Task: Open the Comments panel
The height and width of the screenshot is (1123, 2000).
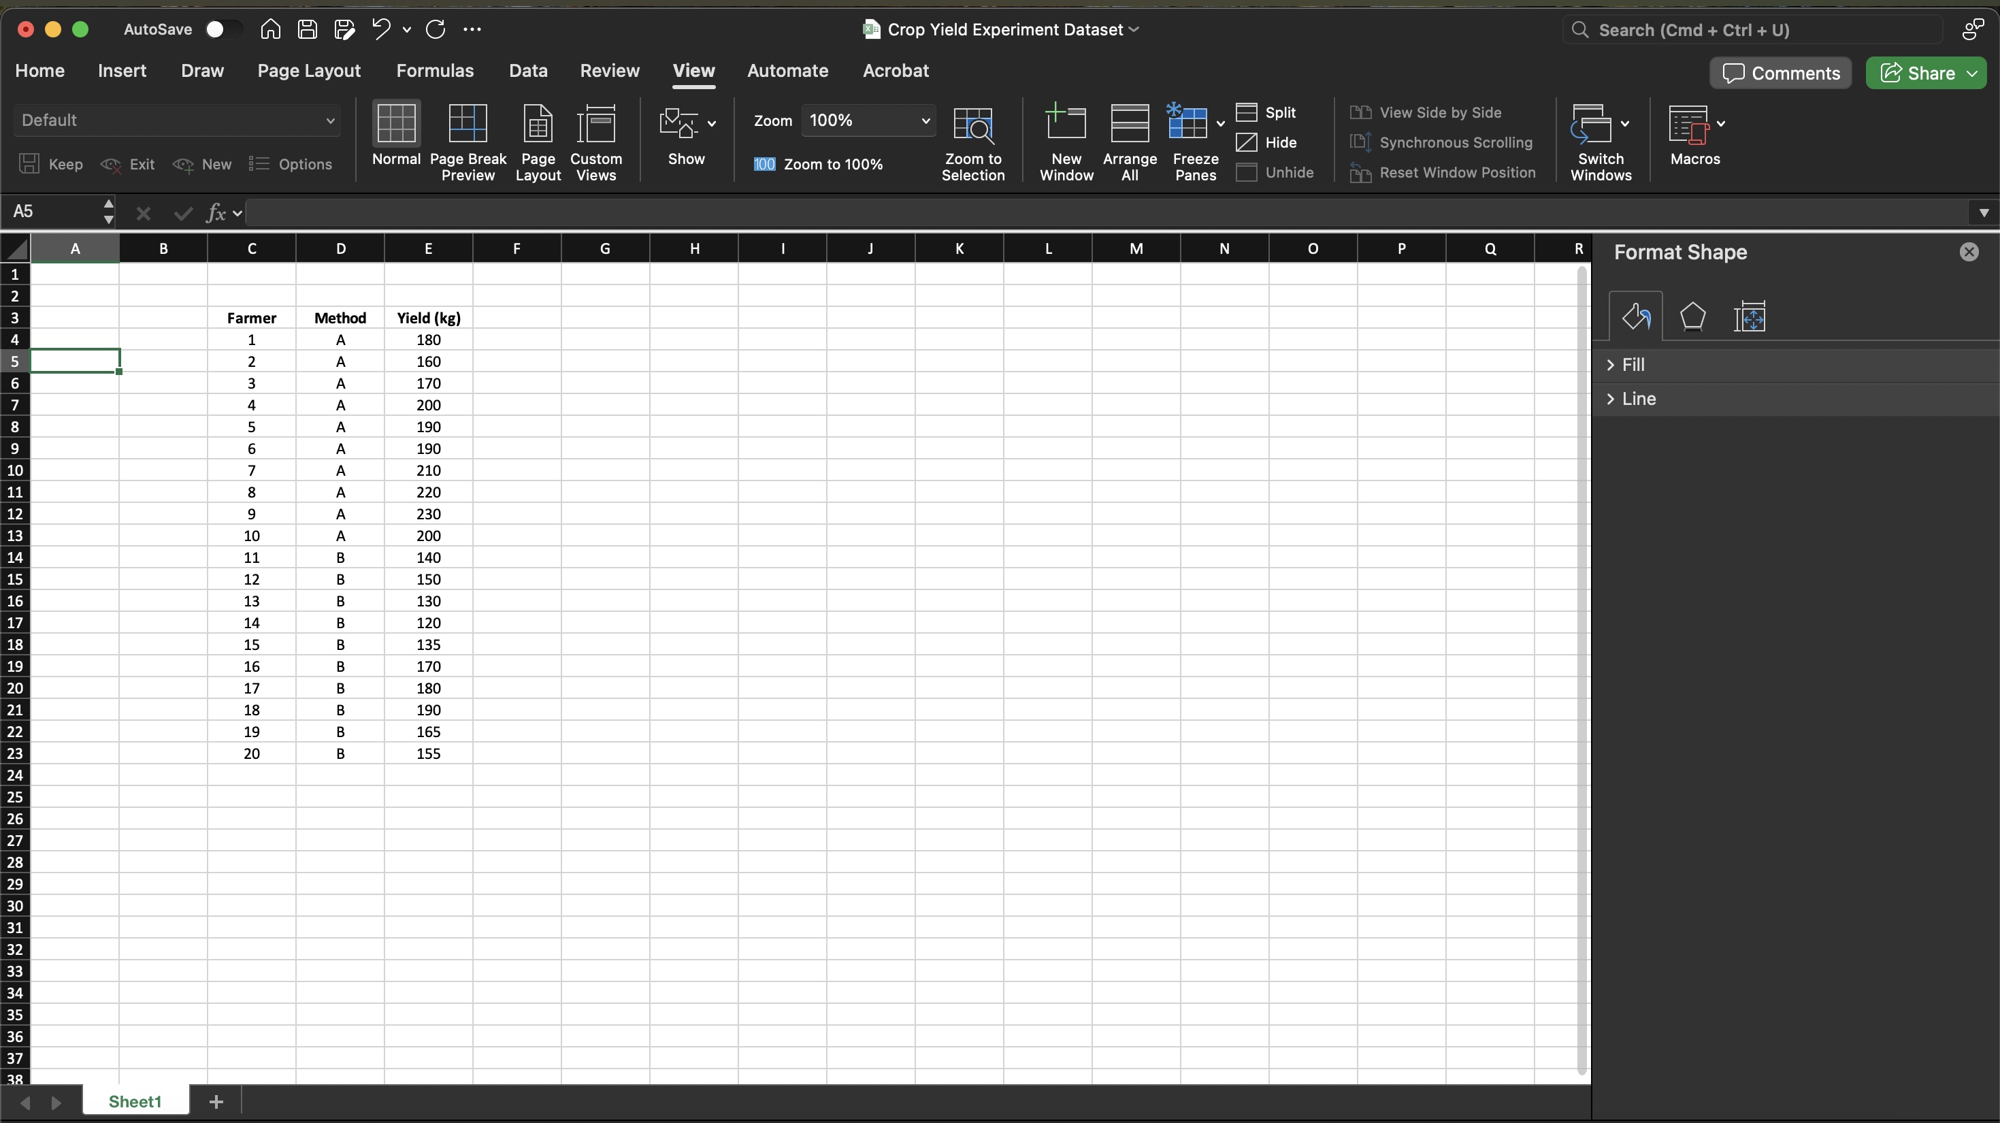Action: click(1780, 72)
